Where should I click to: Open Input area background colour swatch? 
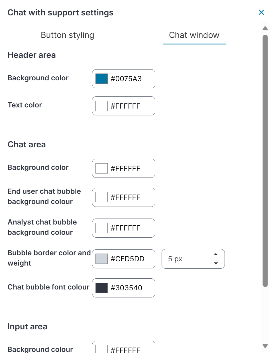(101, 349)
